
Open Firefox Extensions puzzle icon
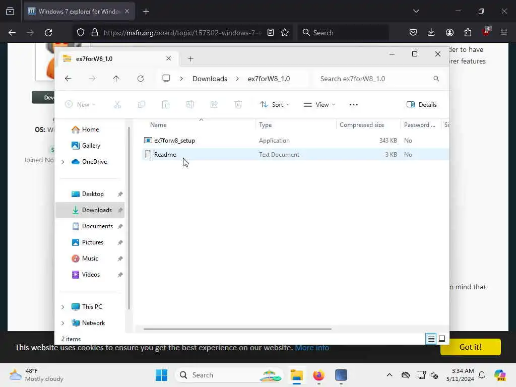pyautogui.click(x=468, y=32)
